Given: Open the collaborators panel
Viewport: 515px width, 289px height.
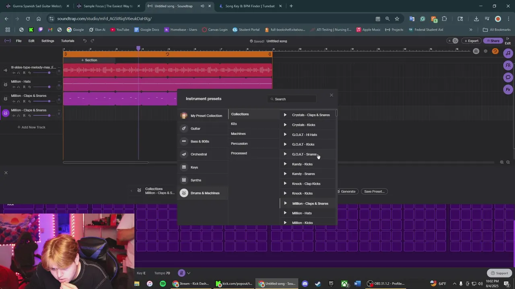Looking at the screenshot, I should tap(508, 65).
